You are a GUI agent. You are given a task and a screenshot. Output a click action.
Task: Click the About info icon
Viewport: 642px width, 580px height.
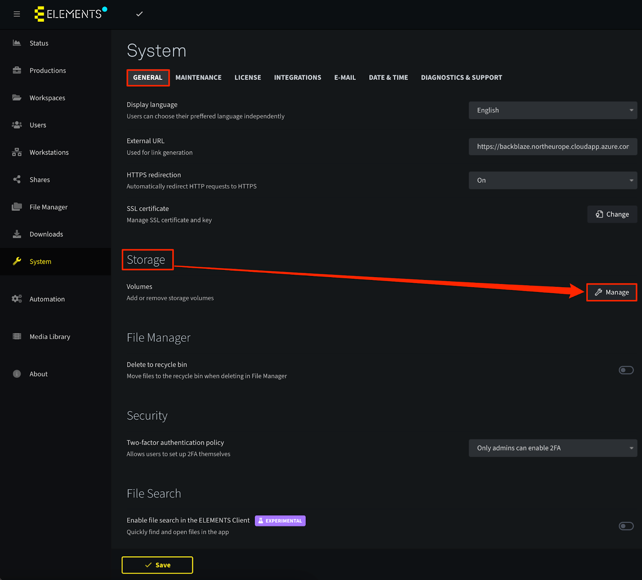[x=17, y=374]
